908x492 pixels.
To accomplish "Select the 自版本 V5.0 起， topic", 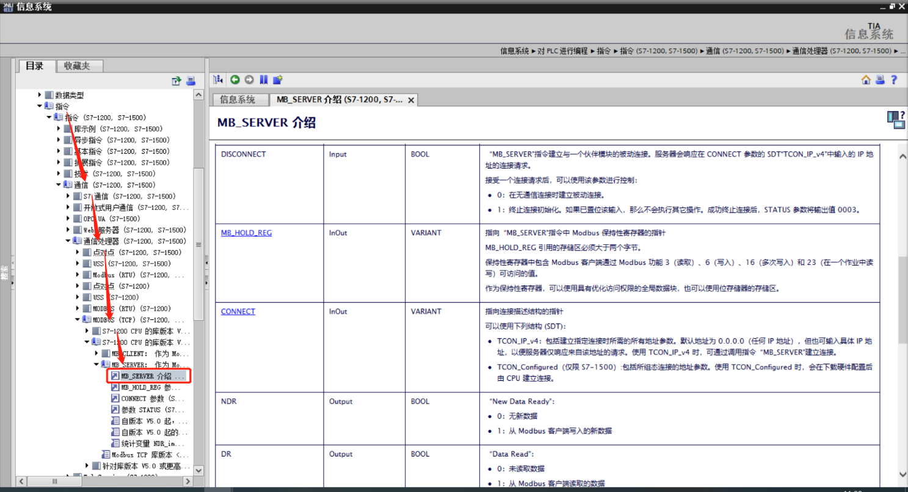I will [x=154, y=421].
